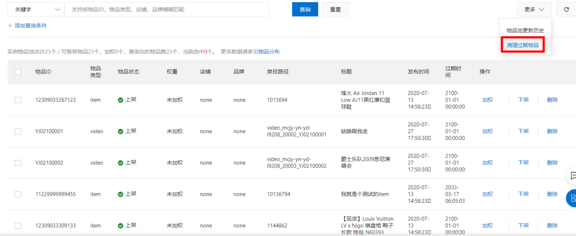Click item ID 11229999999455 cell

point(56,194)
